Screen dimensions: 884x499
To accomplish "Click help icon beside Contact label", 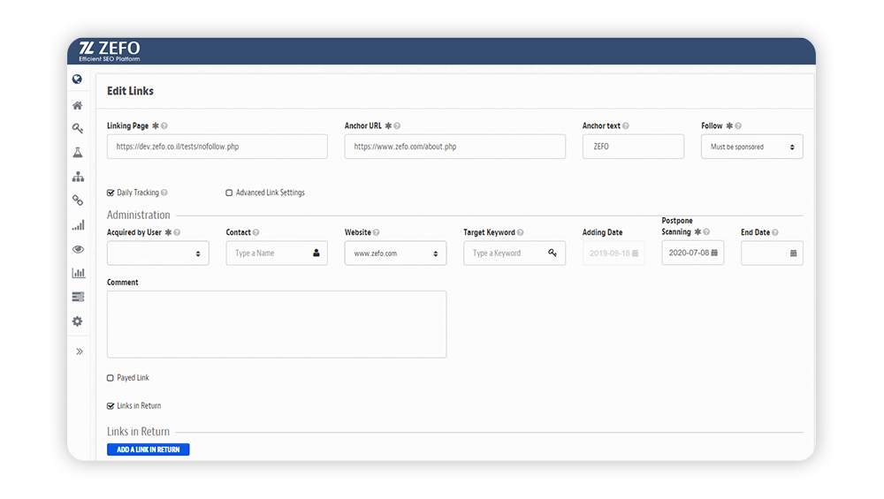I will click(256, 232).
